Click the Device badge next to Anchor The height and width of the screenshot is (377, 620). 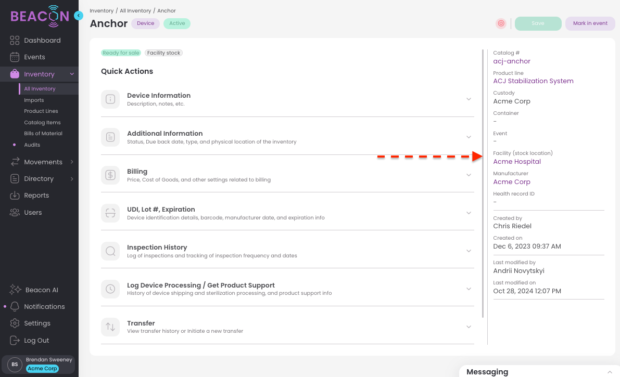pos(146,23)
